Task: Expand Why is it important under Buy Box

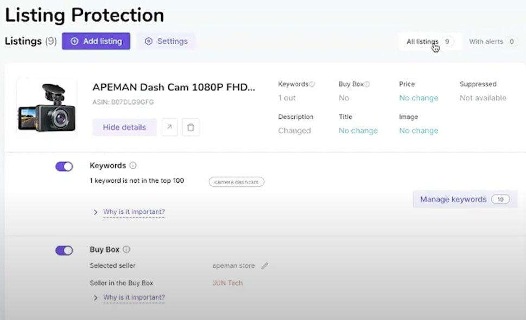Action: tap(134, 298)
